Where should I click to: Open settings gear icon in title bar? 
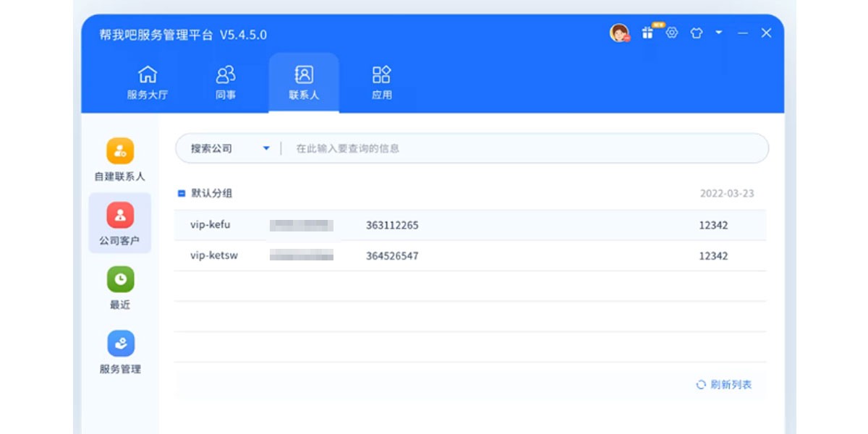(x=672, y=33)
